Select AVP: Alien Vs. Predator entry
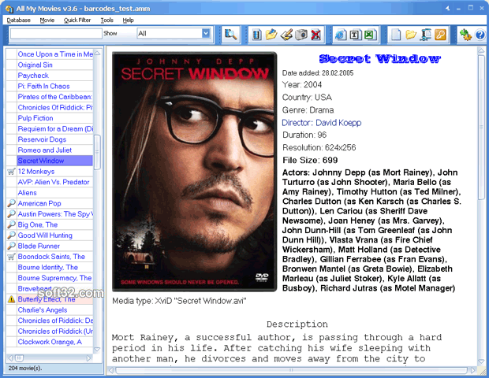The image size is (489, 378). point(54,182)
